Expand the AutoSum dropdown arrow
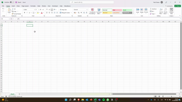 (158, 9)
